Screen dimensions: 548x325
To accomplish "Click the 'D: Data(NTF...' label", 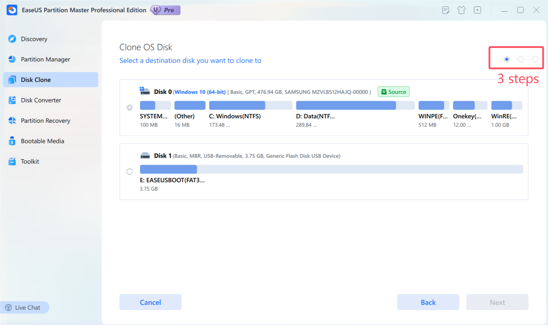I will (x=316, y=116).
